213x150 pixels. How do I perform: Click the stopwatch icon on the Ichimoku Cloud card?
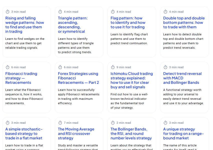click(113, 67)
